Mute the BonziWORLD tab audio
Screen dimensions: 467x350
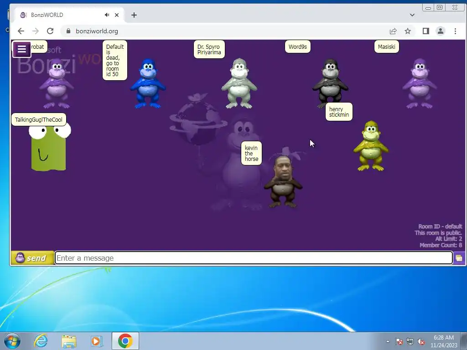[107, 15]
